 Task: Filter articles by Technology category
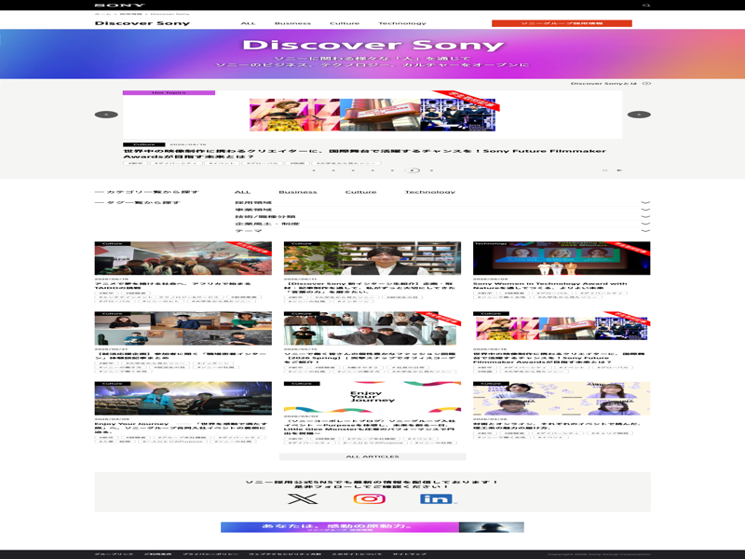(430, 192)
